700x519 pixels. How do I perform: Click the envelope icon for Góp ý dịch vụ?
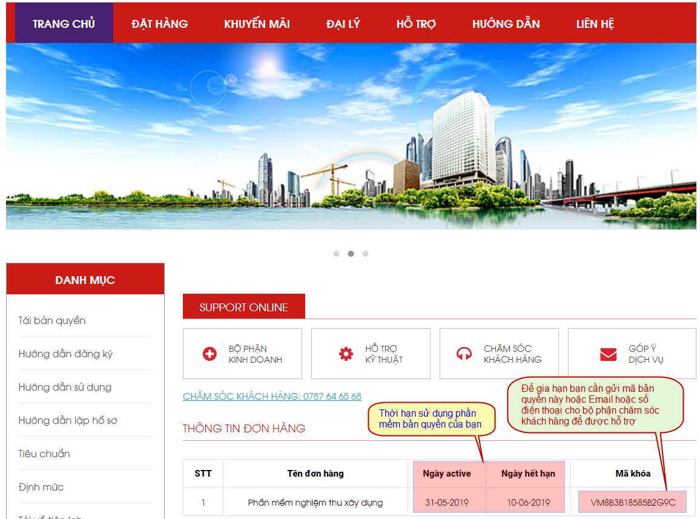608,354
